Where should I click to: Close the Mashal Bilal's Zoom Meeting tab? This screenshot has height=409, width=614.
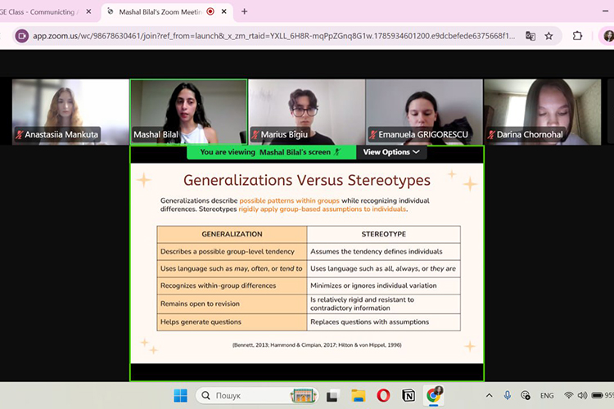coord(224,11)
